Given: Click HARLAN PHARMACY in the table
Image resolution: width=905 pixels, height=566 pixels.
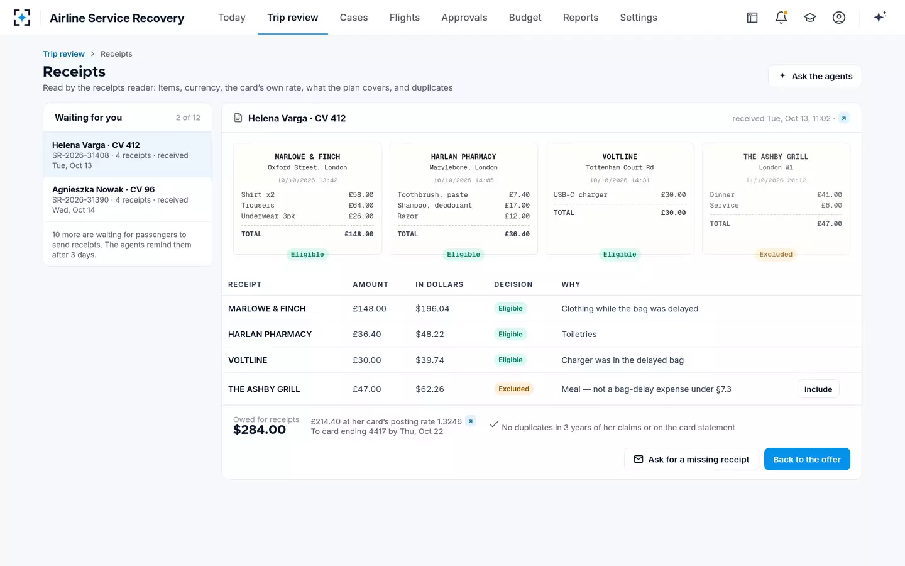Looking at the screenshot, I should 270,335.
